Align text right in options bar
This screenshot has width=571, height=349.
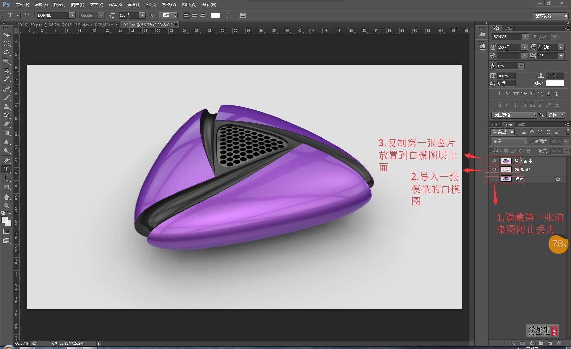point(202,15)
